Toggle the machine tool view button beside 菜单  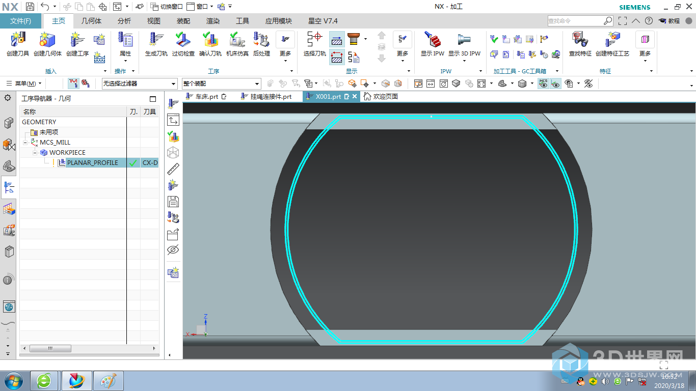(86, 83)
